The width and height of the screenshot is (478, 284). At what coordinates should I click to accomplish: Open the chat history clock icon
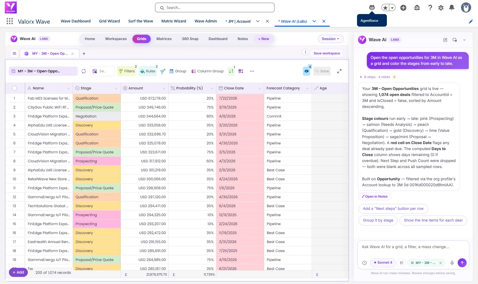click(364, 263)
